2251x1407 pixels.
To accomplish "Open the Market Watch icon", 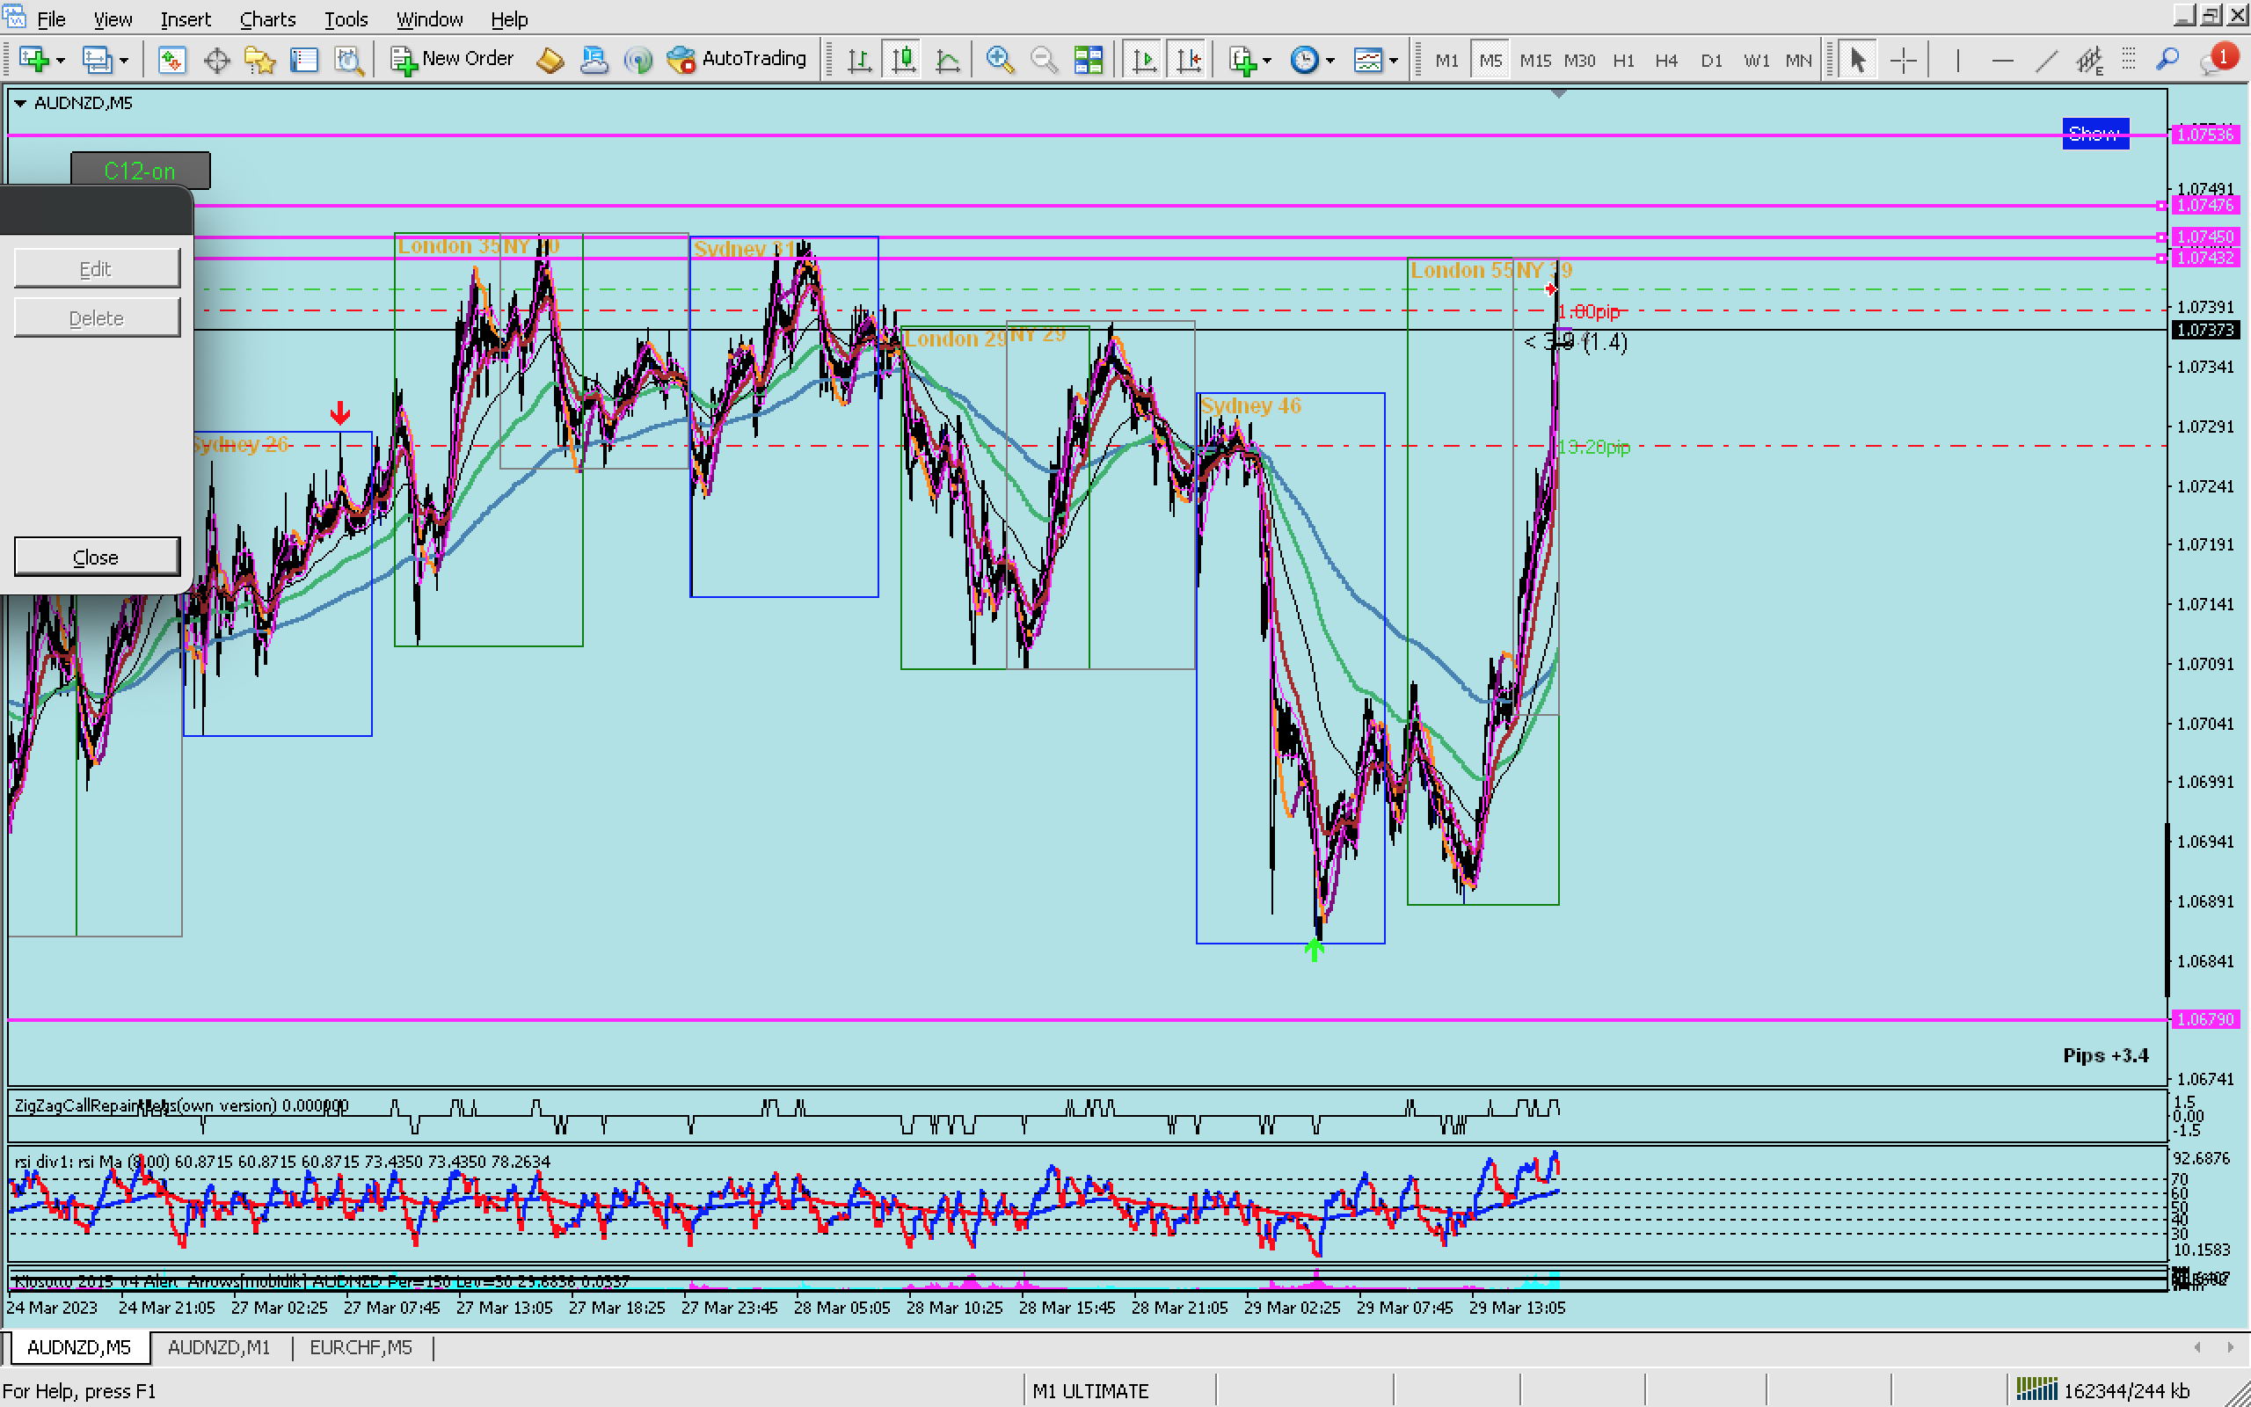I will 171,61.
